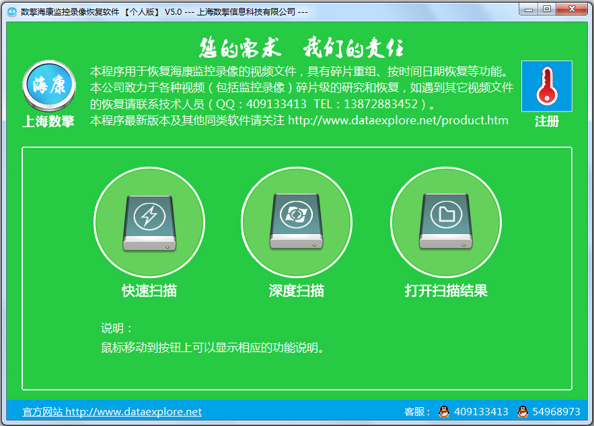Click the 快速扫描 label text
The image size is (594, 426).
coord(149,290)
